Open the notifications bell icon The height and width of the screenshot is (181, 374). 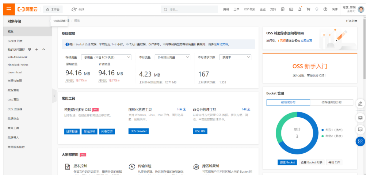pyautogui.click(x=300, y=9)
